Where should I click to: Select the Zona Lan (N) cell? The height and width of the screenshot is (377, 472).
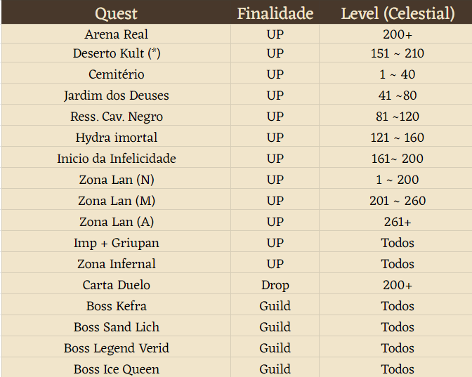point(116,178)
